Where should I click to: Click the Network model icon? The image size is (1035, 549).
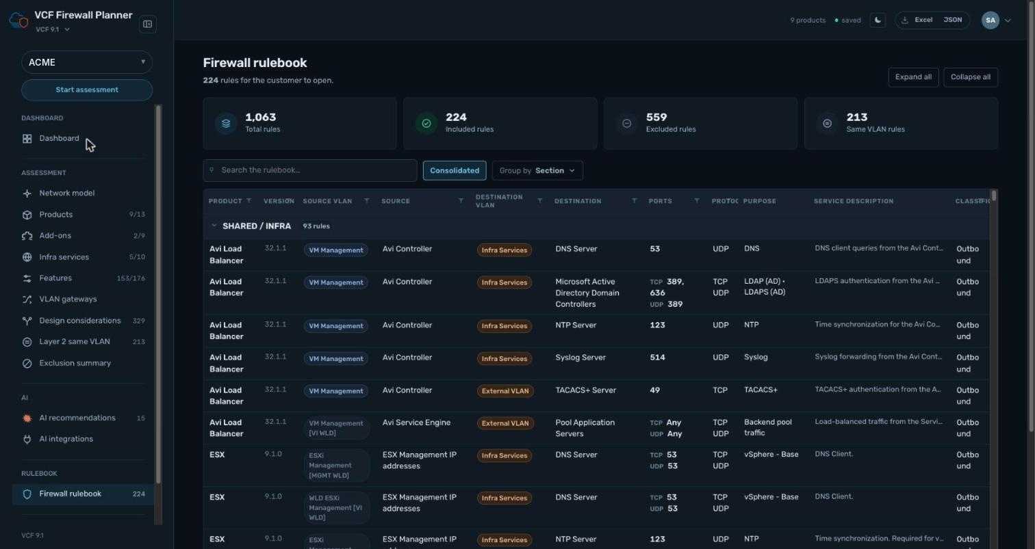(27, 193)
